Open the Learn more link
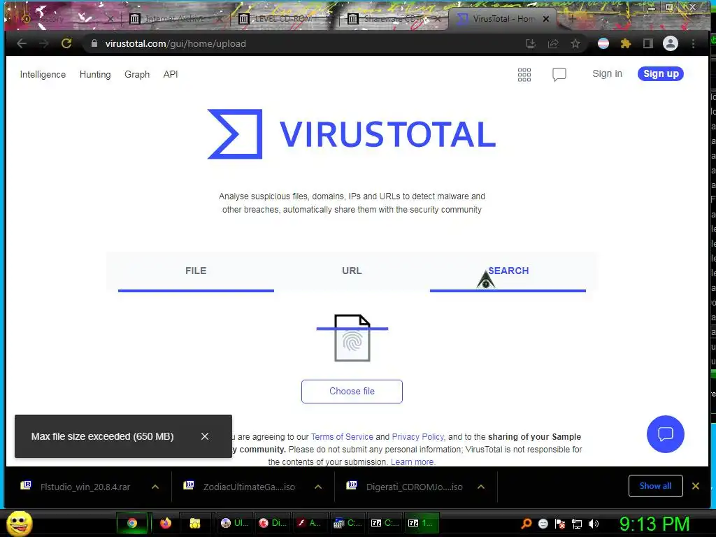 pos(413,461)
